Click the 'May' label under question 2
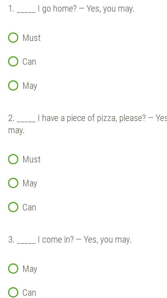Viewport: 167px width, 298px height. coord(30,184)
